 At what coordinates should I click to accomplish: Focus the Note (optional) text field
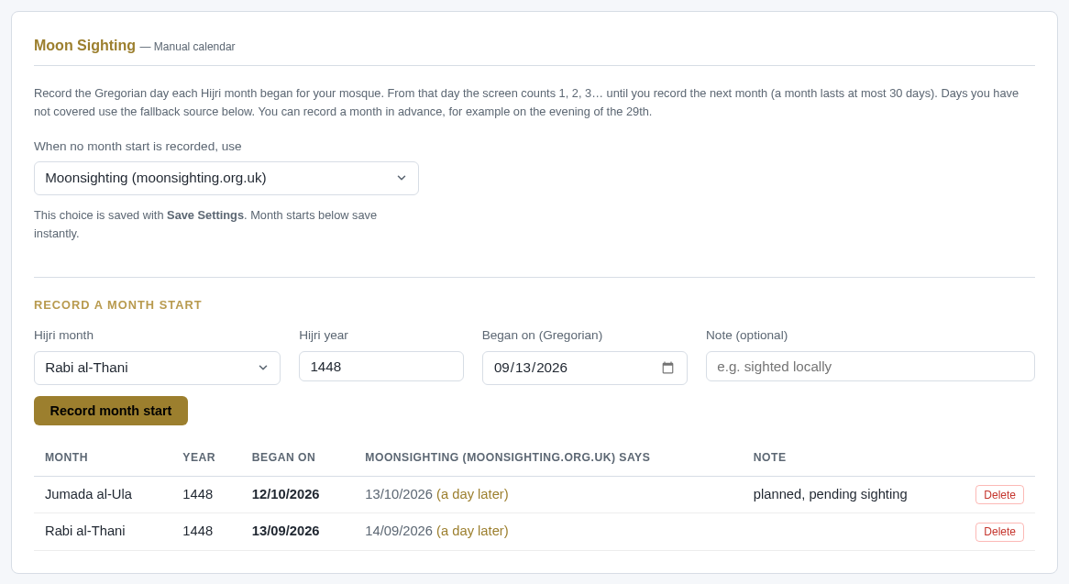pyautogui.click(x=870, y=367)
